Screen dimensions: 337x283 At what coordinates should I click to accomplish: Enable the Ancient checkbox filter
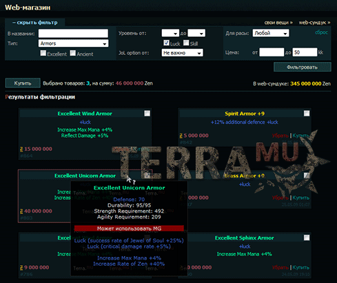tap(73, 53)
